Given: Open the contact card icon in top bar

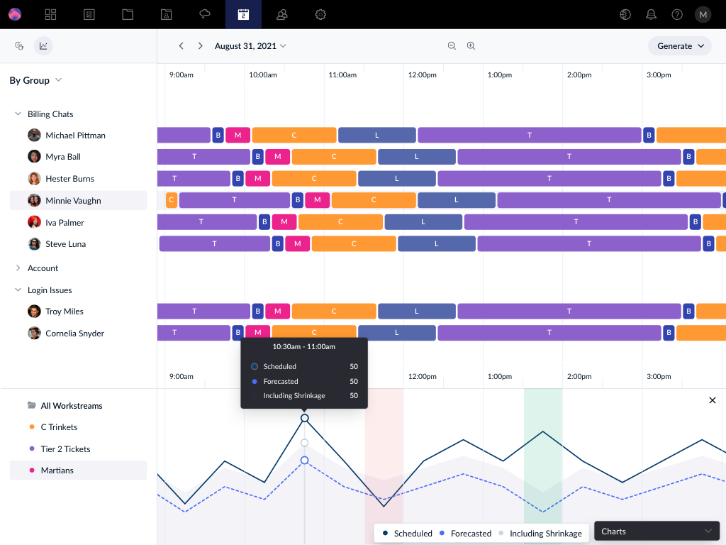Looking at the screenshot, I should tap(166, 14).
